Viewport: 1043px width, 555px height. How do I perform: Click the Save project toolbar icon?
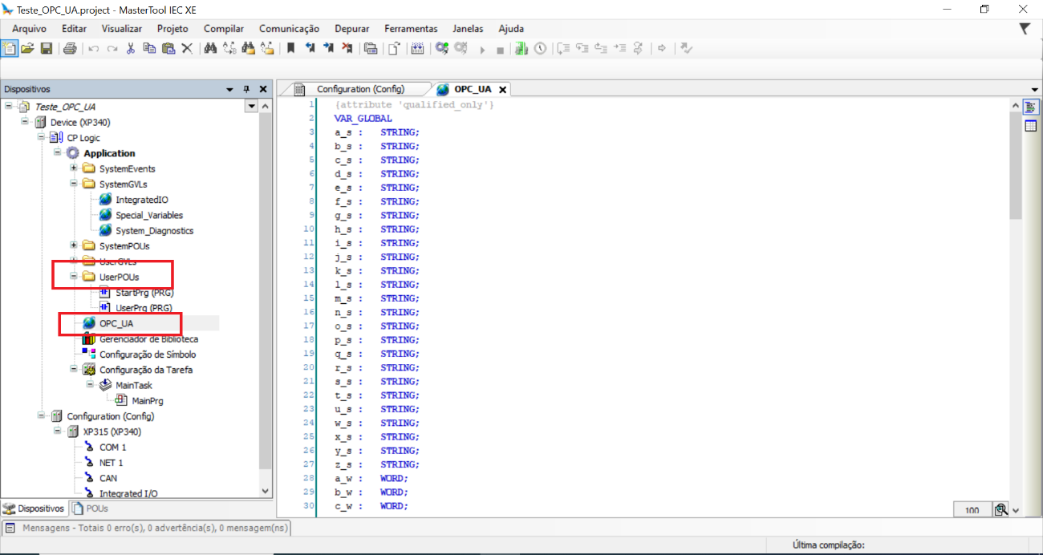pos(46,48)
